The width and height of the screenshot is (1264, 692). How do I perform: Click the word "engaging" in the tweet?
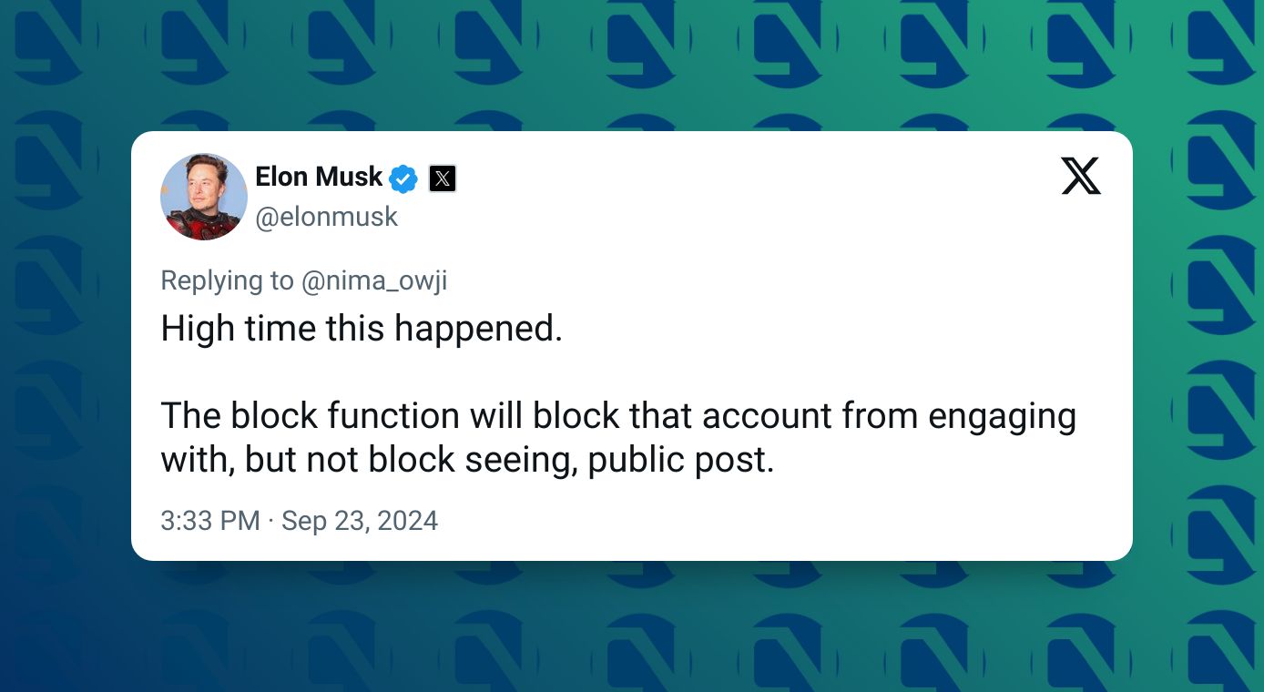[x=1002, y=415]
